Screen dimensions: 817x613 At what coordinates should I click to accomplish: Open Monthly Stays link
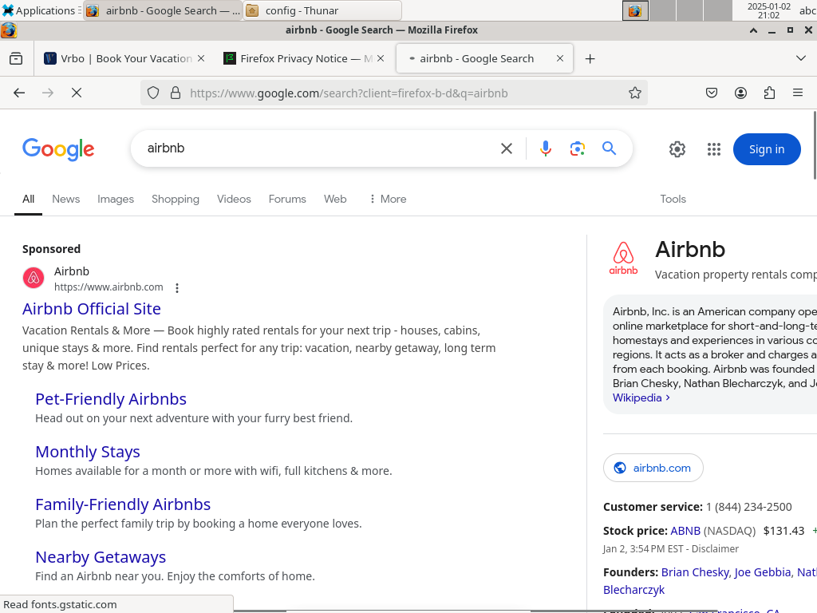click(x=88, y=452)
